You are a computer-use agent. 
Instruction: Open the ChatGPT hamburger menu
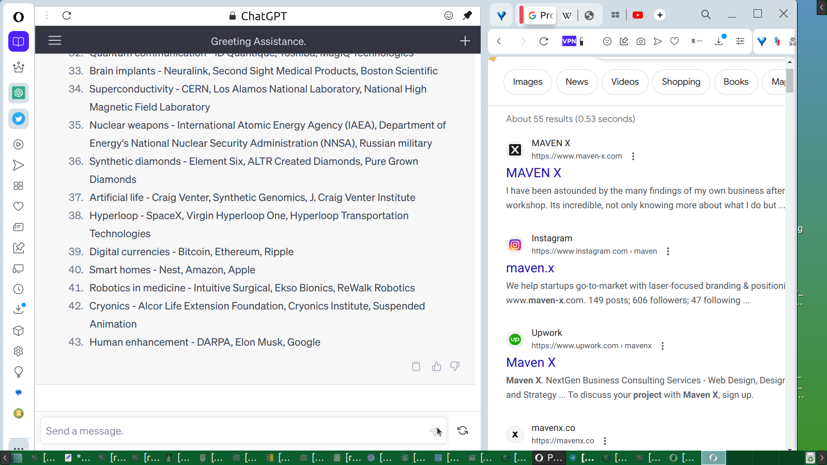click(x=55, y=40)
